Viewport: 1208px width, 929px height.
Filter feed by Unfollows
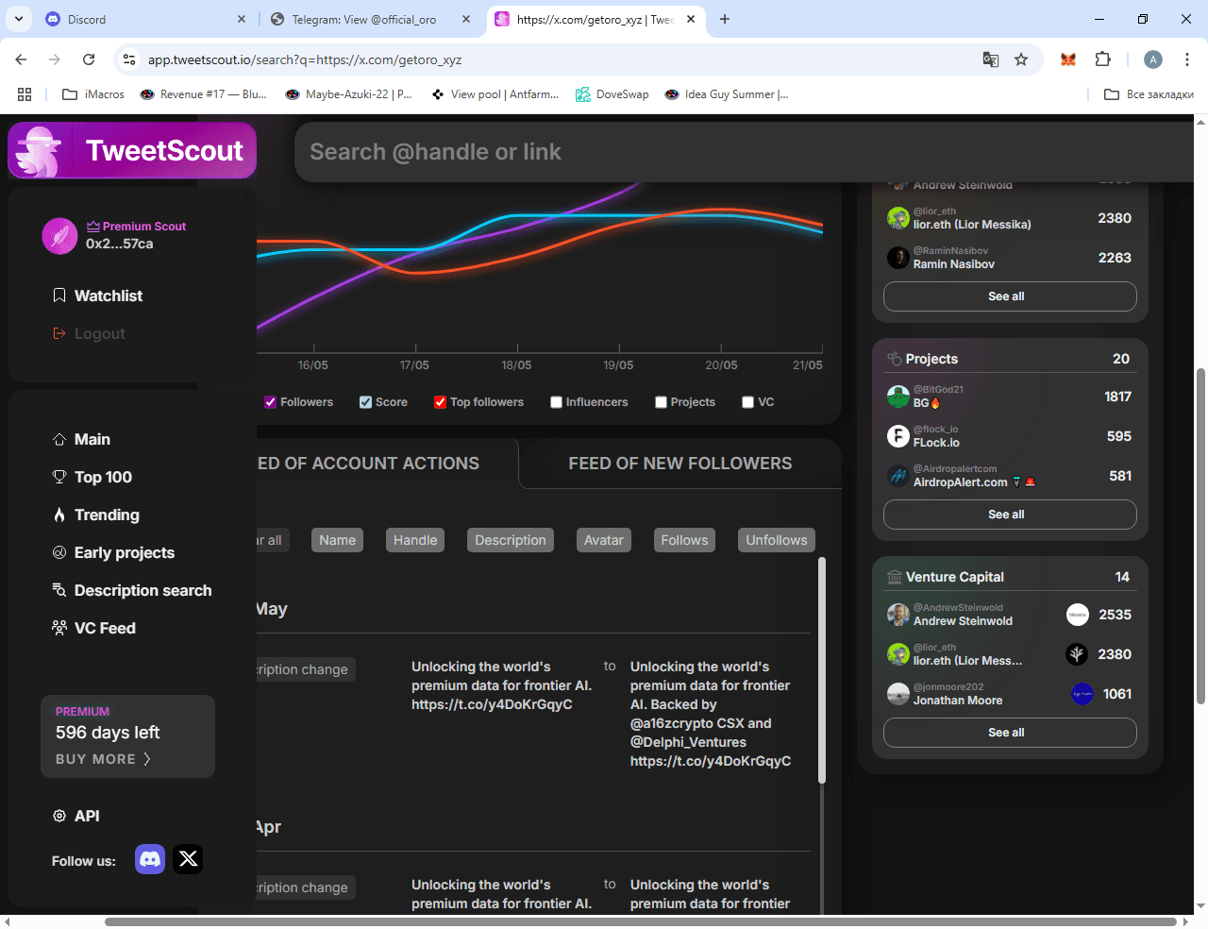click(777, 540)
